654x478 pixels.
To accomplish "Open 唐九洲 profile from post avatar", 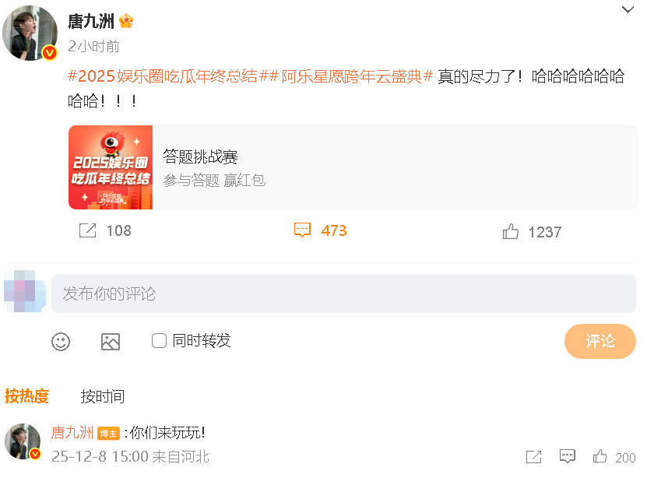I will click(x=30, y=33).
